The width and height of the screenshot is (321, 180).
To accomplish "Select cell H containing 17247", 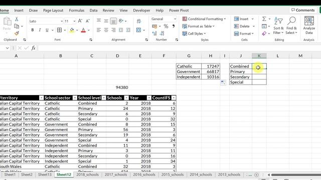I will pyautogui.click(x=211, y=66).
